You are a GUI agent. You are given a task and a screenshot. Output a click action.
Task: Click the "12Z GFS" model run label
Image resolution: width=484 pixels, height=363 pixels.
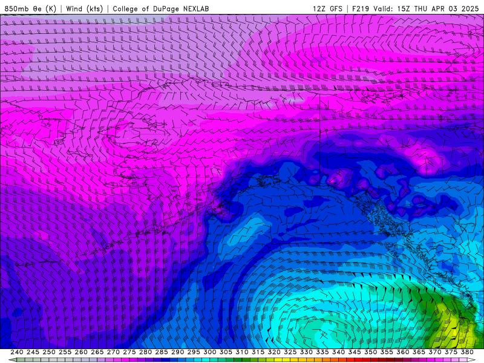coord(327,8)
